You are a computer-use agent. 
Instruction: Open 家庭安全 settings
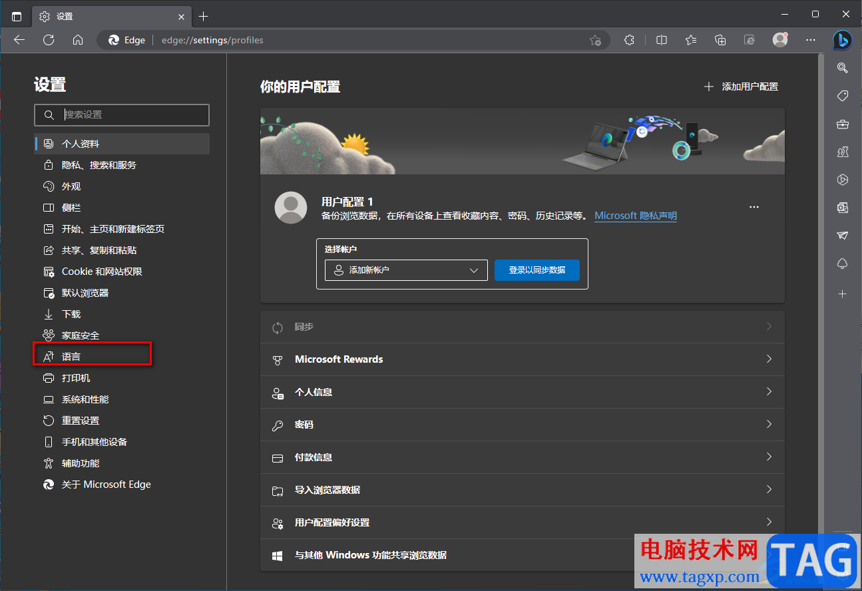tap(122, 335)
